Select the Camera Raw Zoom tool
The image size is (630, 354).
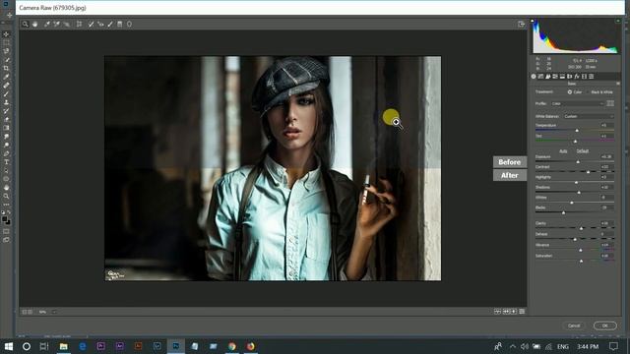25,25
